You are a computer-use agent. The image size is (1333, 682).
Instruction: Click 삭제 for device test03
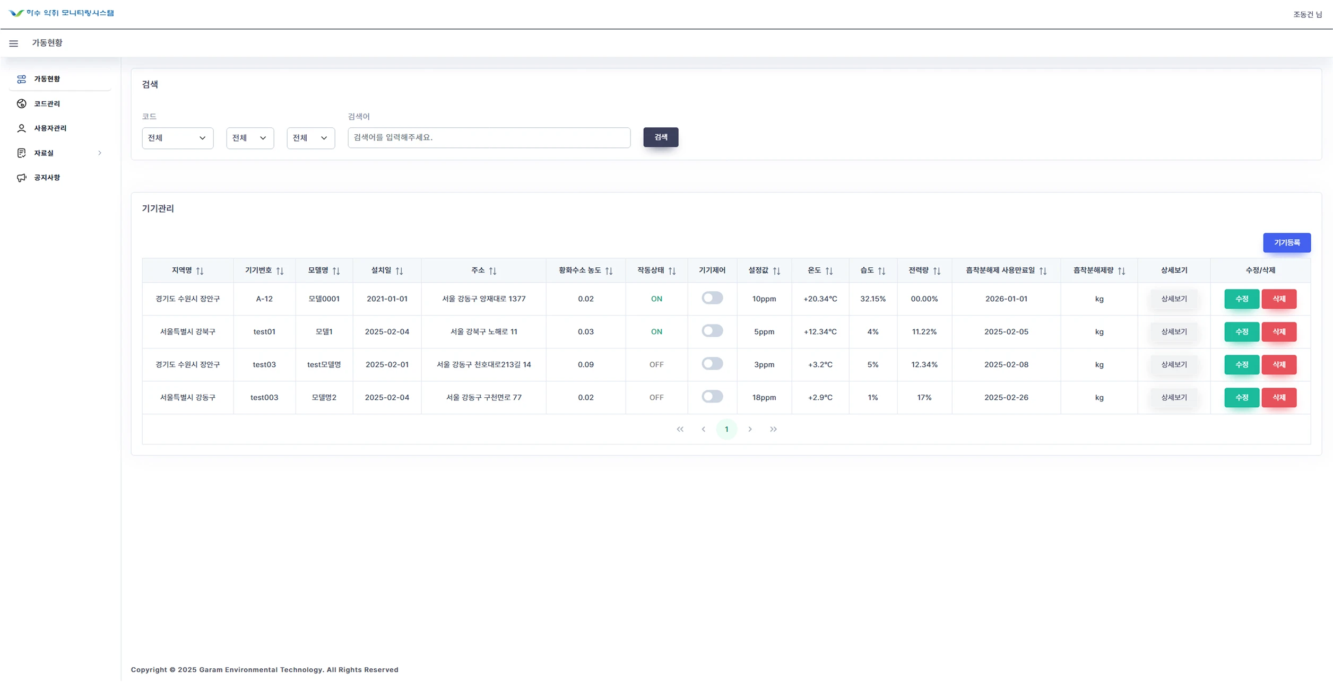pyautogui.click(x=1278, y=364)
